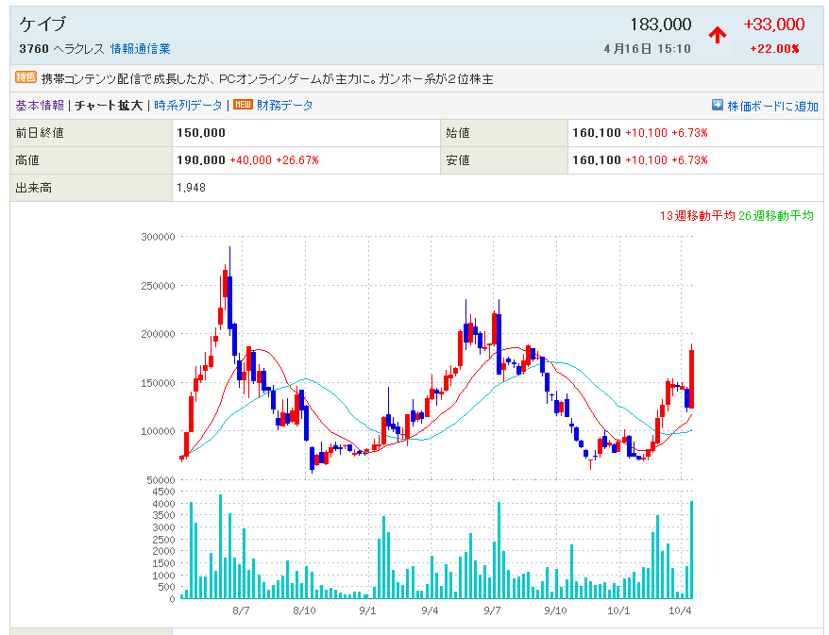The image size is (829, 635).
Task: Switch to the 時系列データ tab
Action: [x=189, y=106]
